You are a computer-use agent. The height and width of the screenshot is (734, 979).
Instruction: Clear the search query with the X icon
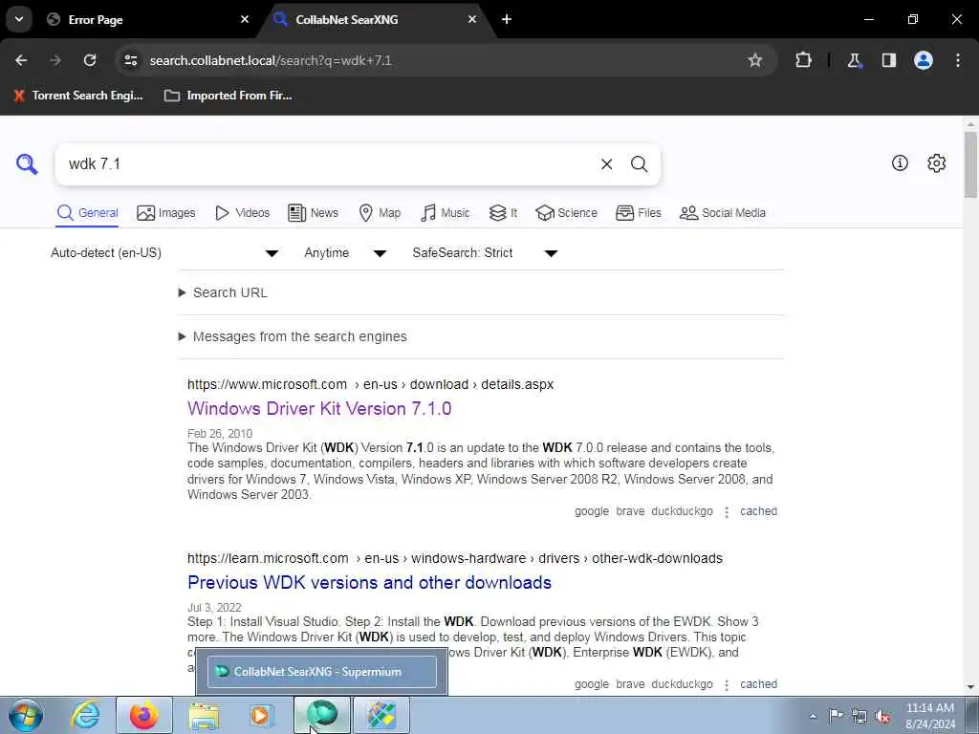(x=606, y=164)
